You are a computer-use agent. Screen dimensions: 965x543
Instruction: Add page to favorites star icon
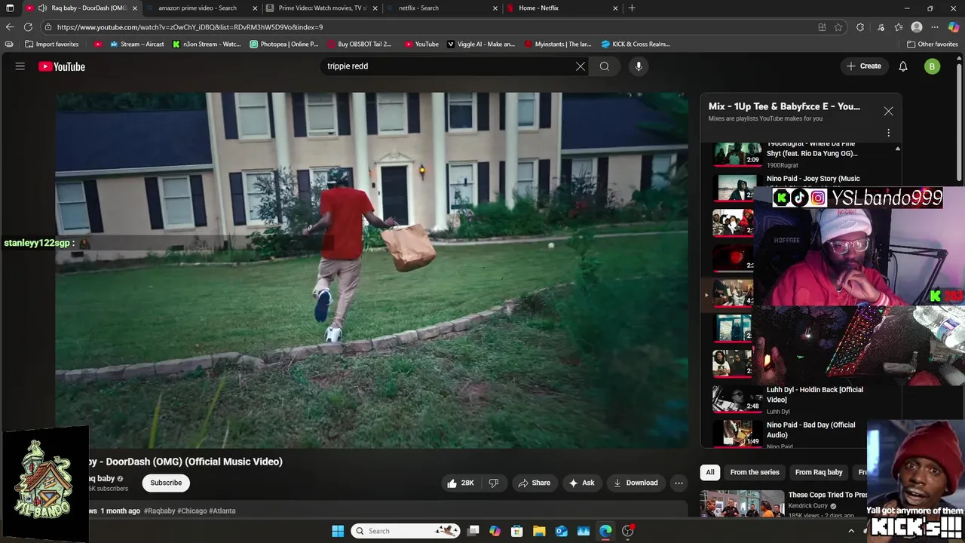[x=838, y=27]
